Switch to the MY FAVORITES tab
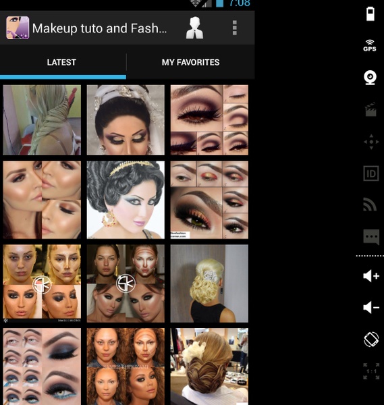This screenshot has width=384, height=405. pos(190,62)
